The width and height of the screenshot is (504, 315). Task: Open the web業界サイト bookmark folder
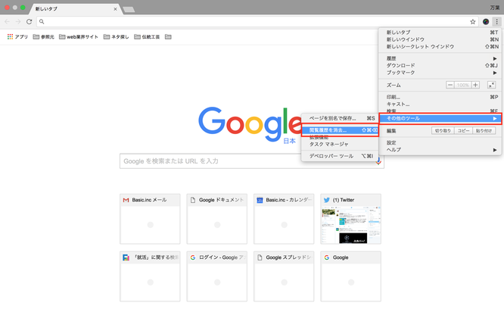[x=79, y=36]
